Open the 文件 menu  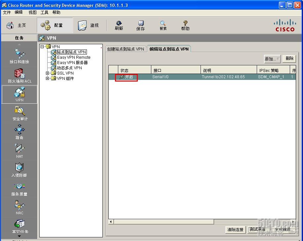[x=7, y=12]
